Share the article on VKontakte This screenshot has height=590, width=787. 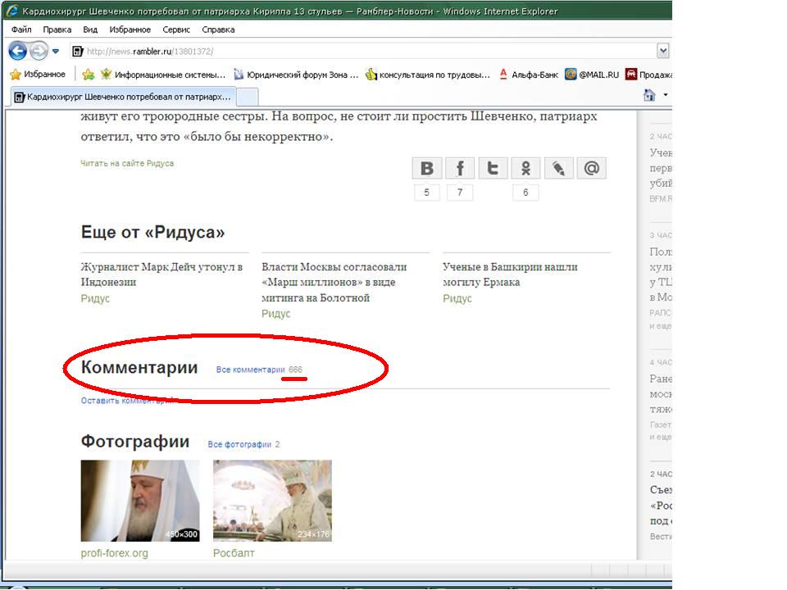coord(426,168)
